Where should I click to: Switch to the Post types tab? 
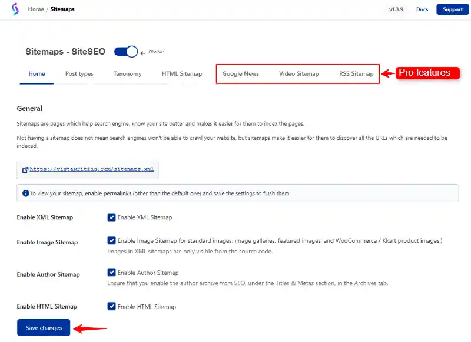click(x=79, y=73)
